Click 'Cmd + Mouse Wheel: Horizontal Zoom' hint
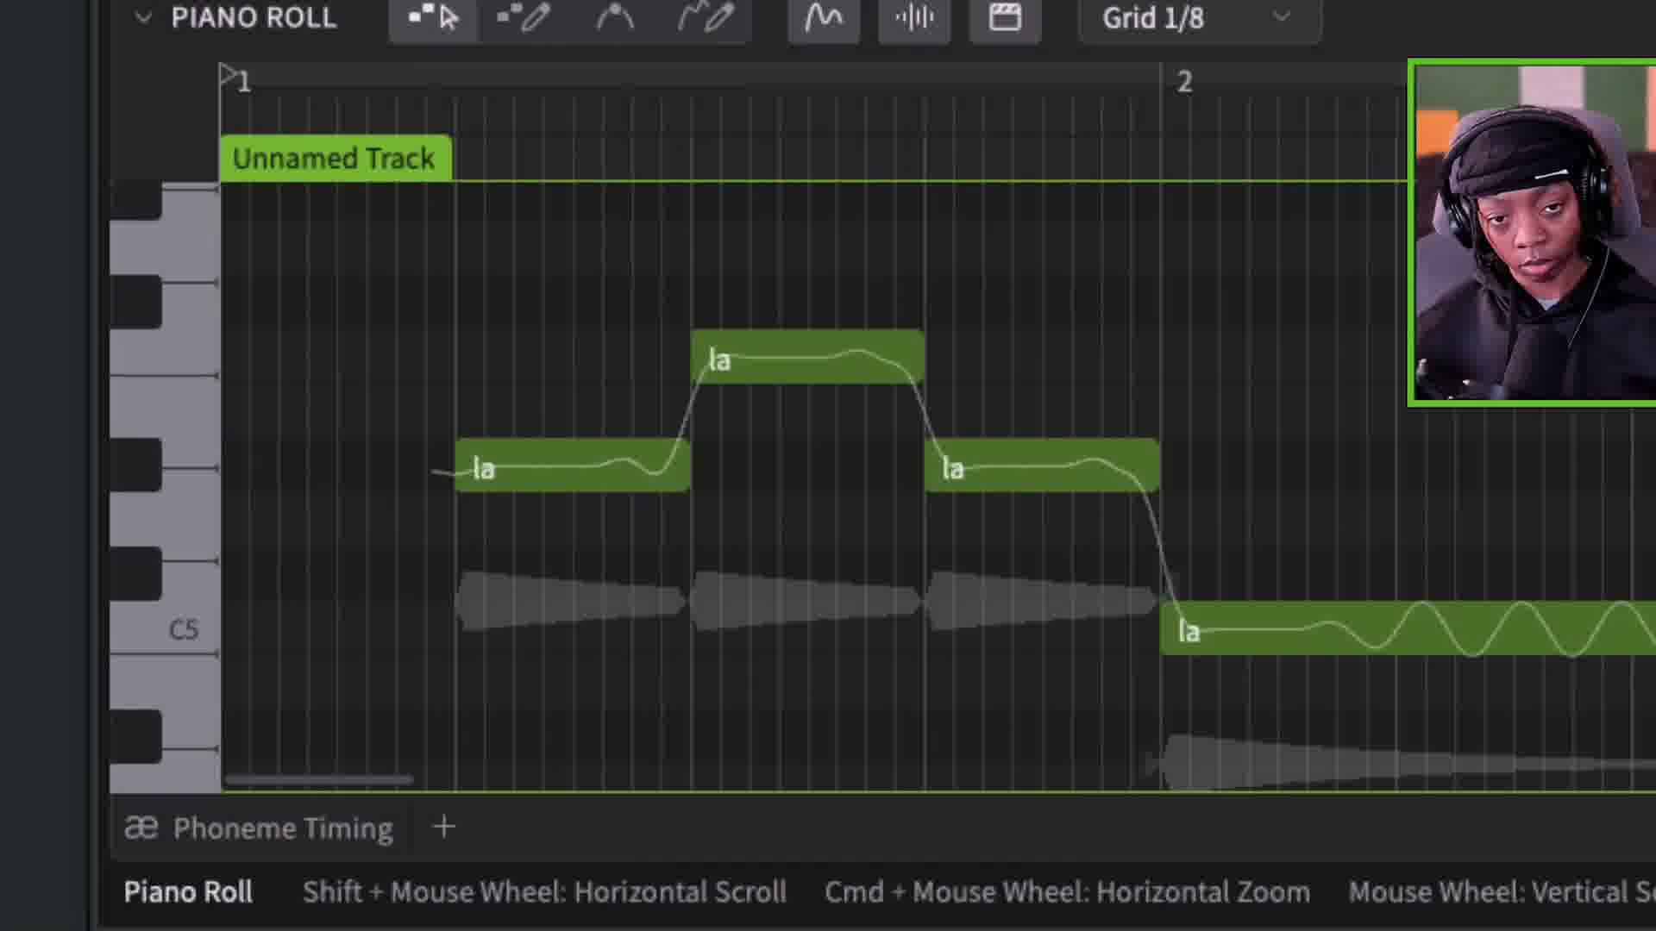The width and height of the screenshot is (1656, 931). pyautogui.click(x=1067, y=892)
